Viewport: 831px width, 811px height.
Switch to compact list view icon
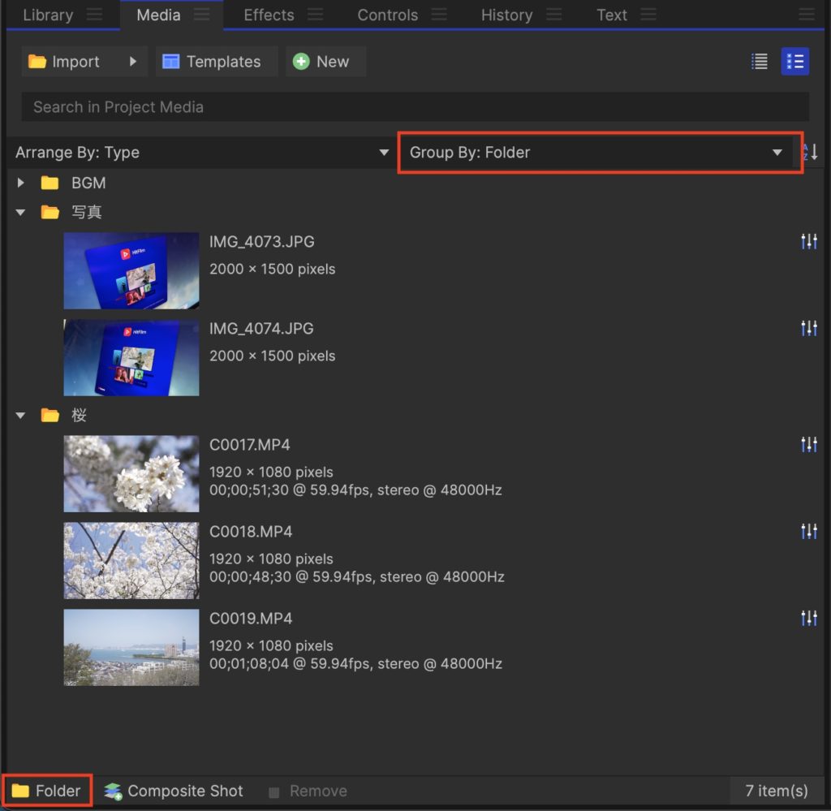(760, 62)
